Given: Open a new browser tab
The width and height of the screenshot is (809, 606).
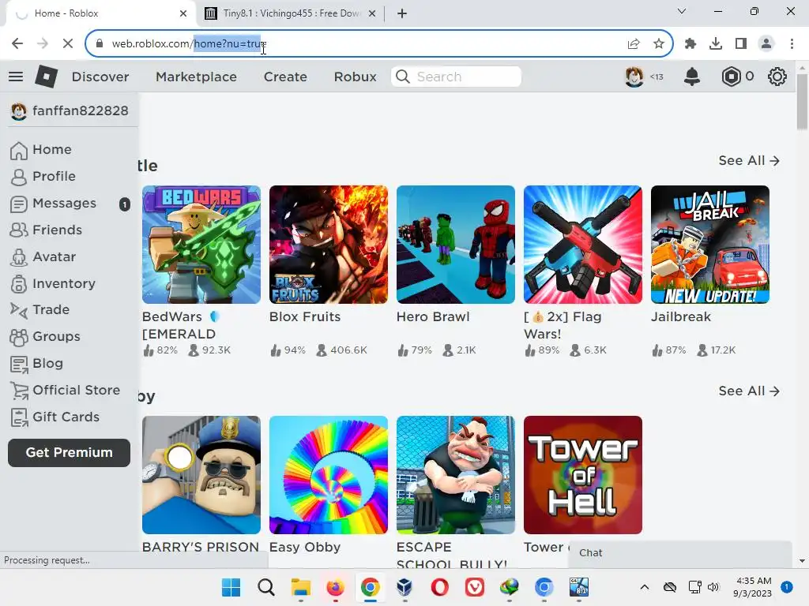Looking at the screenshot, I should point(402,13).
